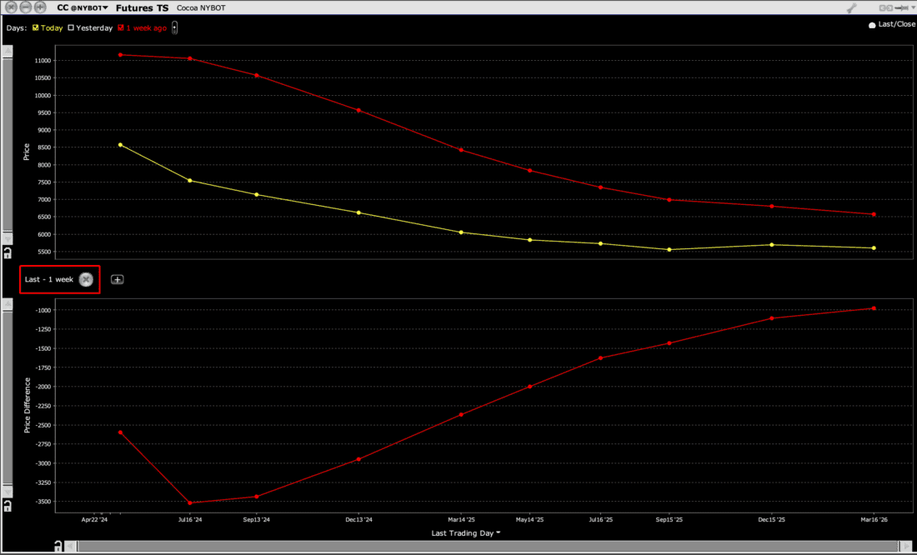Click the left chain-link icon in the toolbar
Screen dimensions: 917x555
coord(882,7)
